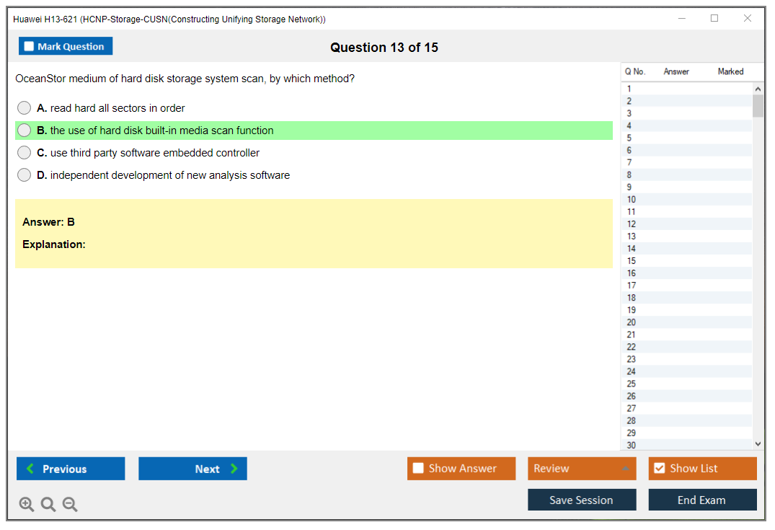Screen dimensions: 775x530
Task: Select option C third party software
Action: [x=25, y=153]
